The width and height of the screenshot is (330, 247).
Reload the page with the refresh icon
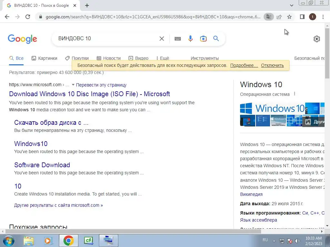point(28,17)
